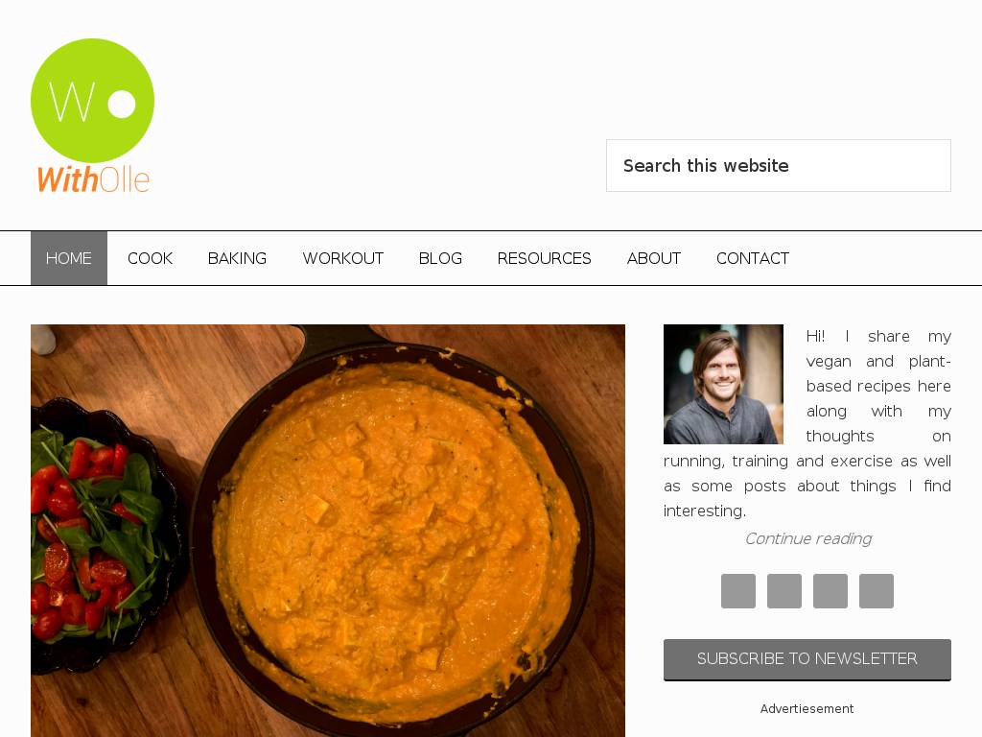This screenshot has width=982, height=737.
Task: Click the fourth gray social icon square
Action: (877, 591)
